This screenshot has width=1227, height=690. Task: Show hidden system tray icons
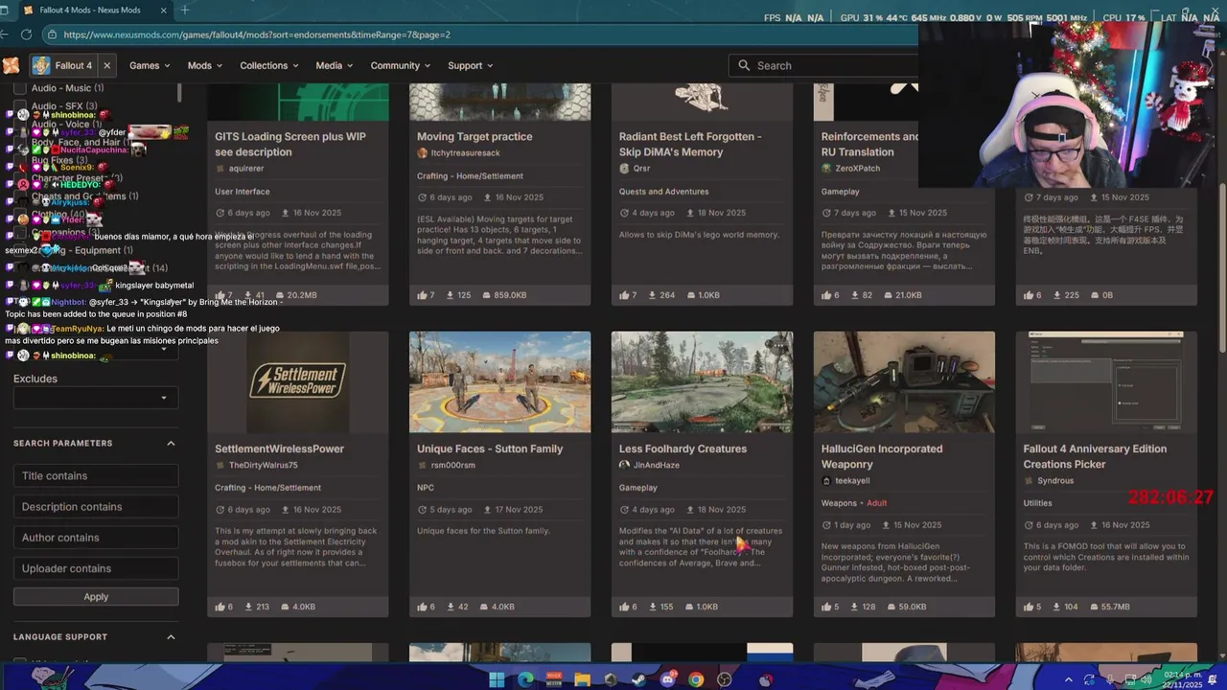(x=1069, y=680)
